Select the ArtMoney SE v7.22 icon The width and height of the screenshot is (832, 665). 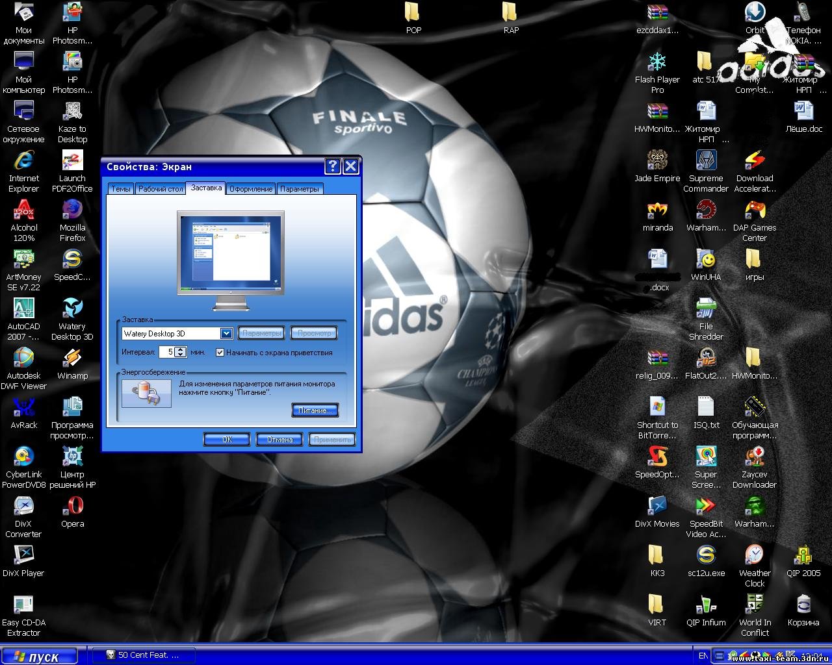23,270
